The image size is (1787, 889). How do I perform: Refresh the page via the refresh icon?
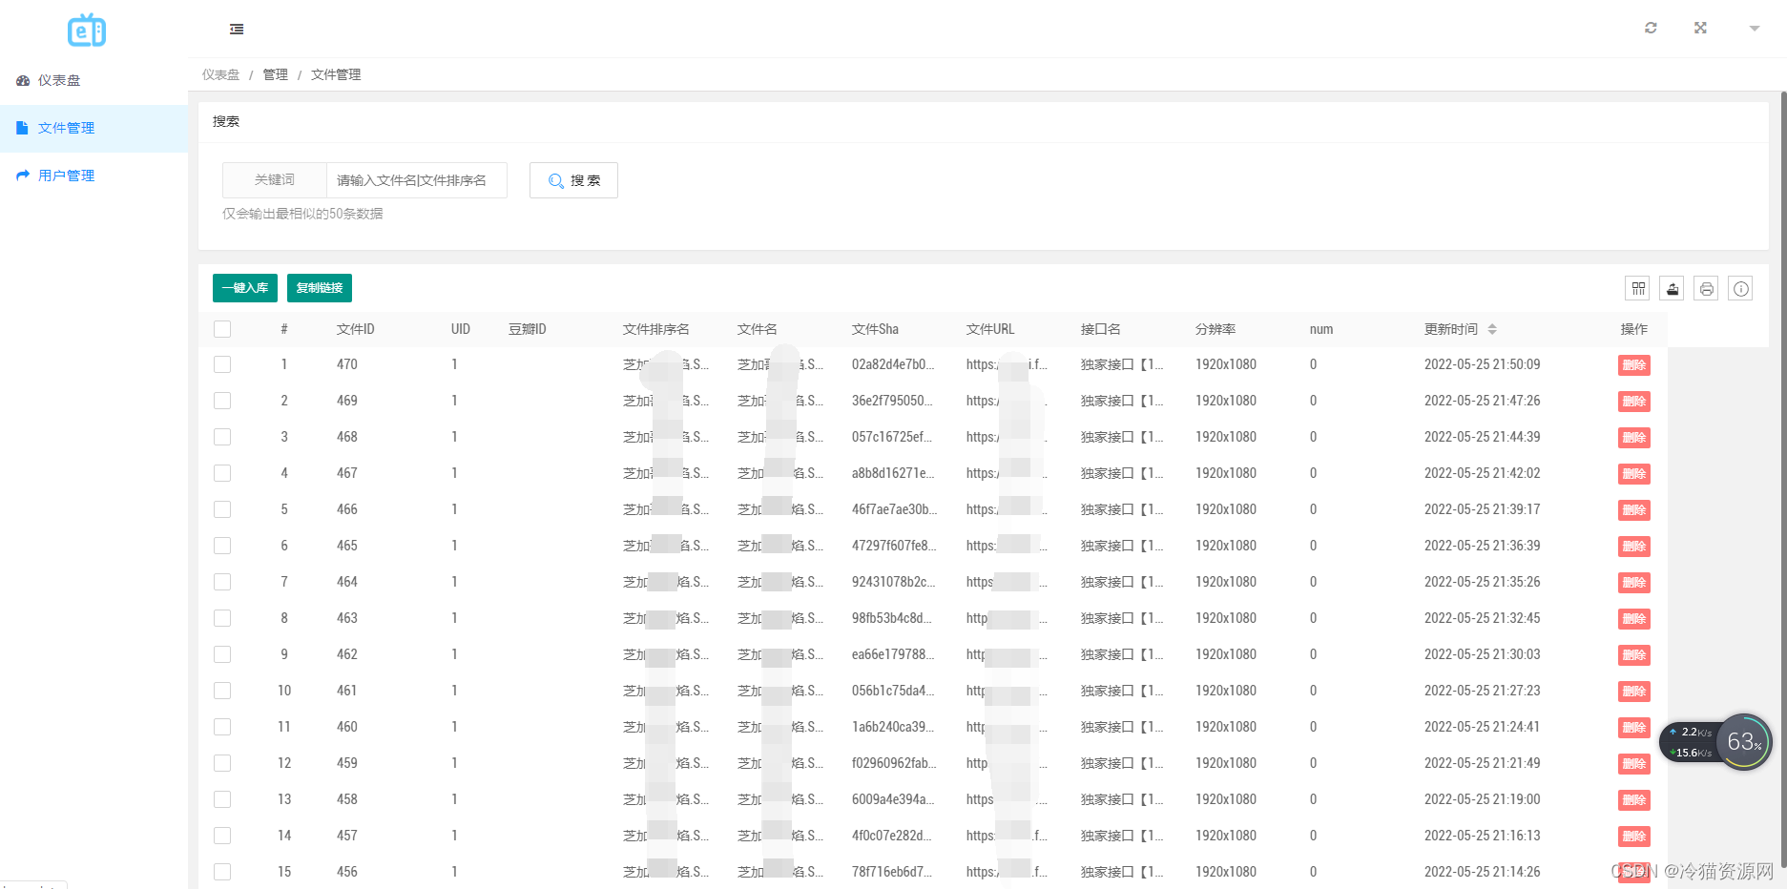pyautogui.click(x=1651, y=28)
